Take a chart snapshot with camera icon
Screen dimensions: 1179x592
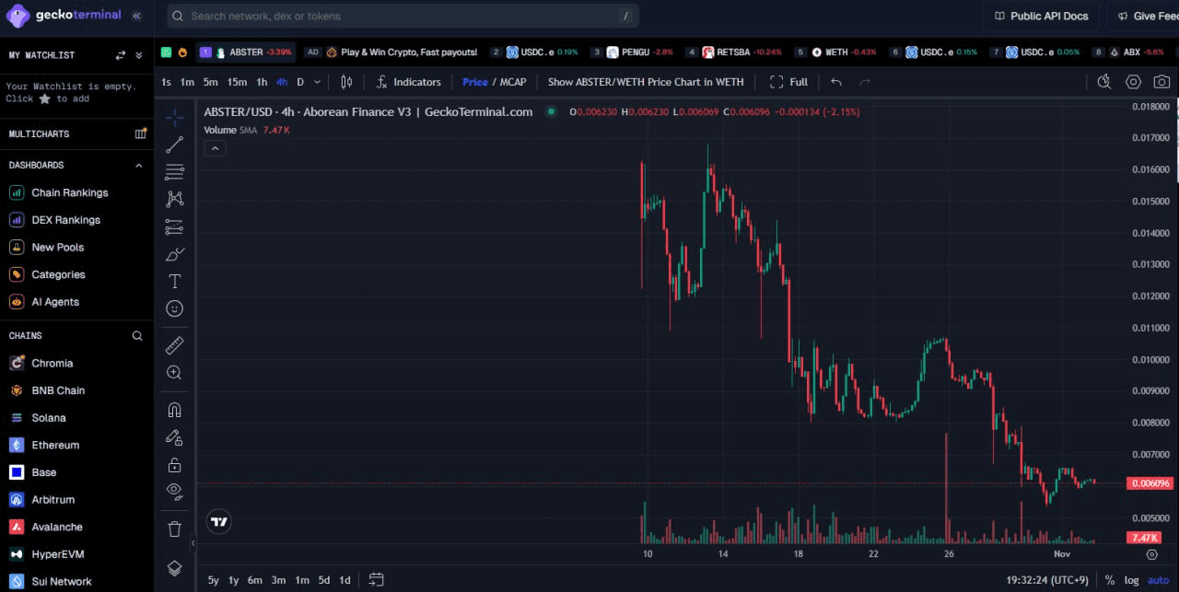point(1161,81)
